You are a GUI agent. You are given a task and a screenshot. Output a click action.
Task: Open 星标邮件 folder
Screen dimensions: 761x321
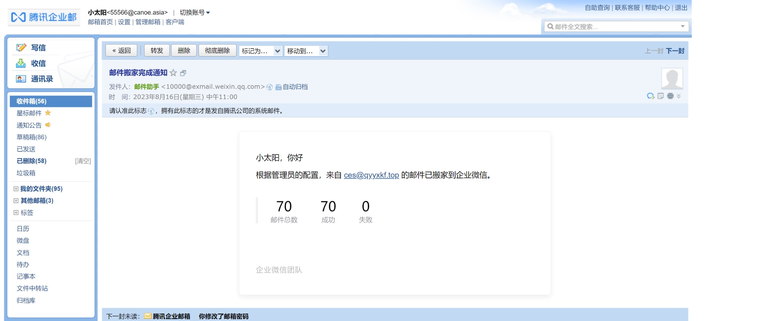[x=29, y=113]
